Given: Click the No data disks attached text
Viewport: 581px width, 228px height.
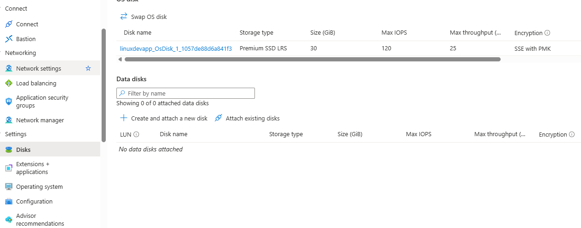Looking at the screenshot, I should [151, 149].
